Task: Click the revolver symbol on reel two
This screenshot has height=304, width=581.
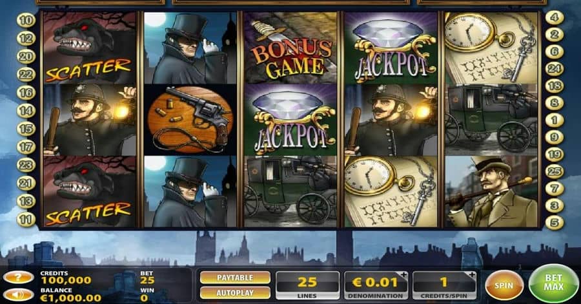Action: (190, 120)
